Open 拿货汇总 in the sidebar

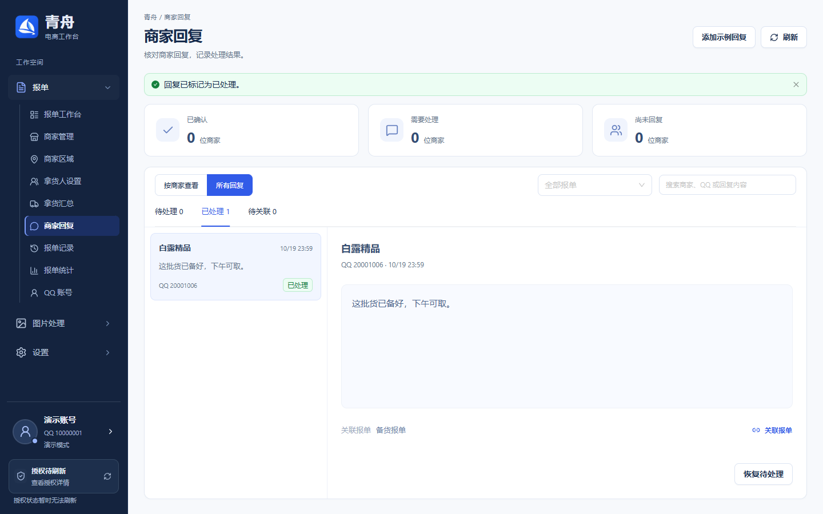click(72, 203)
